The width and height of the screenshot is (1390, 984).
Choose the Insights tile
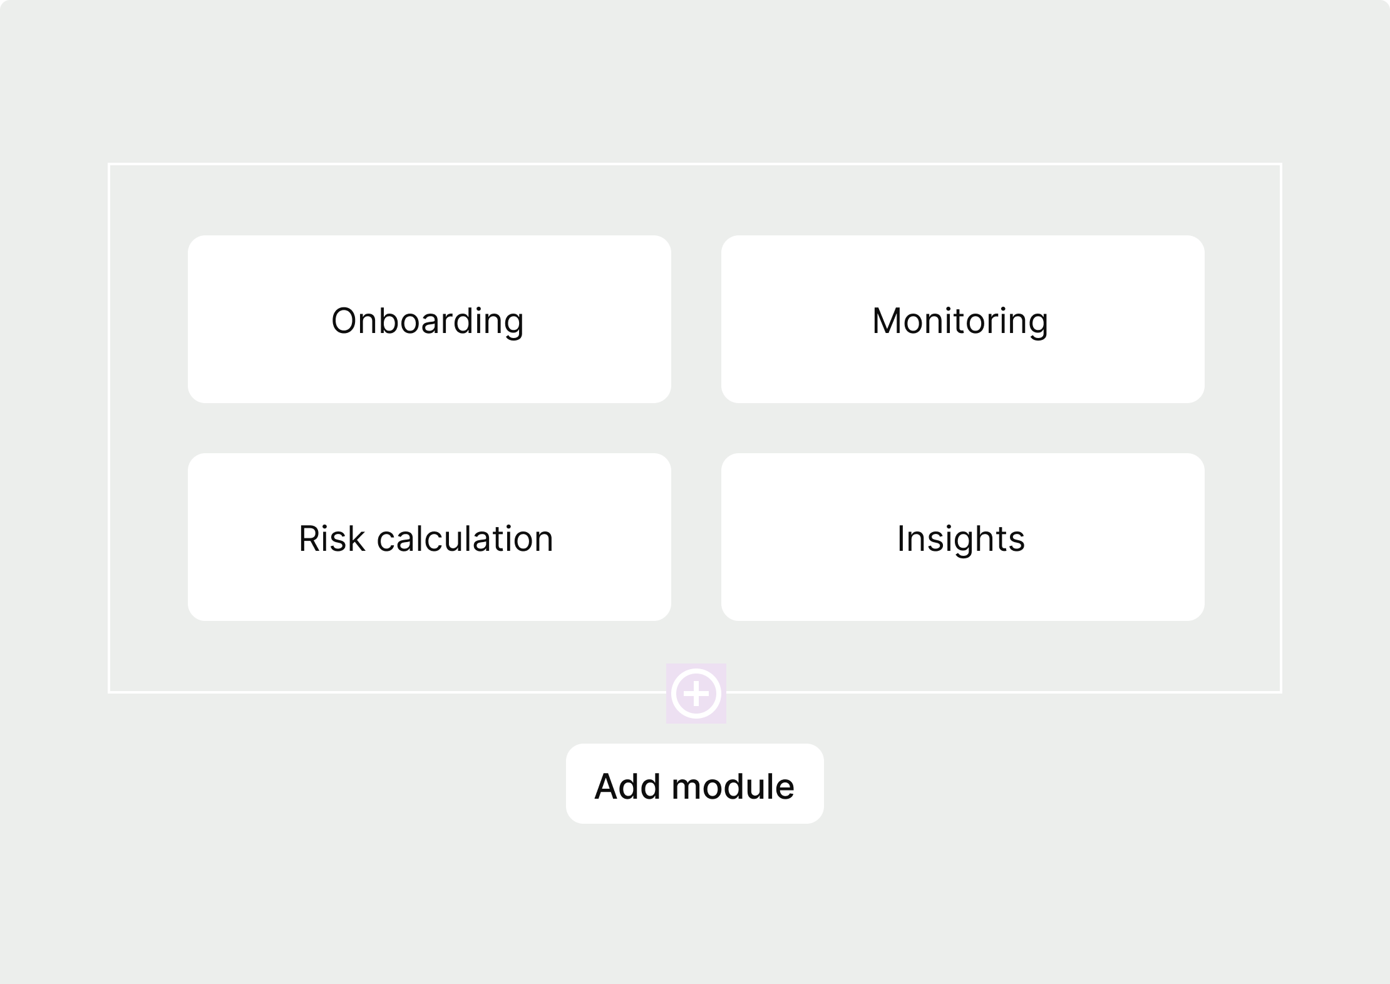963,537
